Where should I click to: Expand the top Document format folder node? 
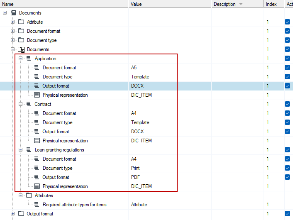12,31
